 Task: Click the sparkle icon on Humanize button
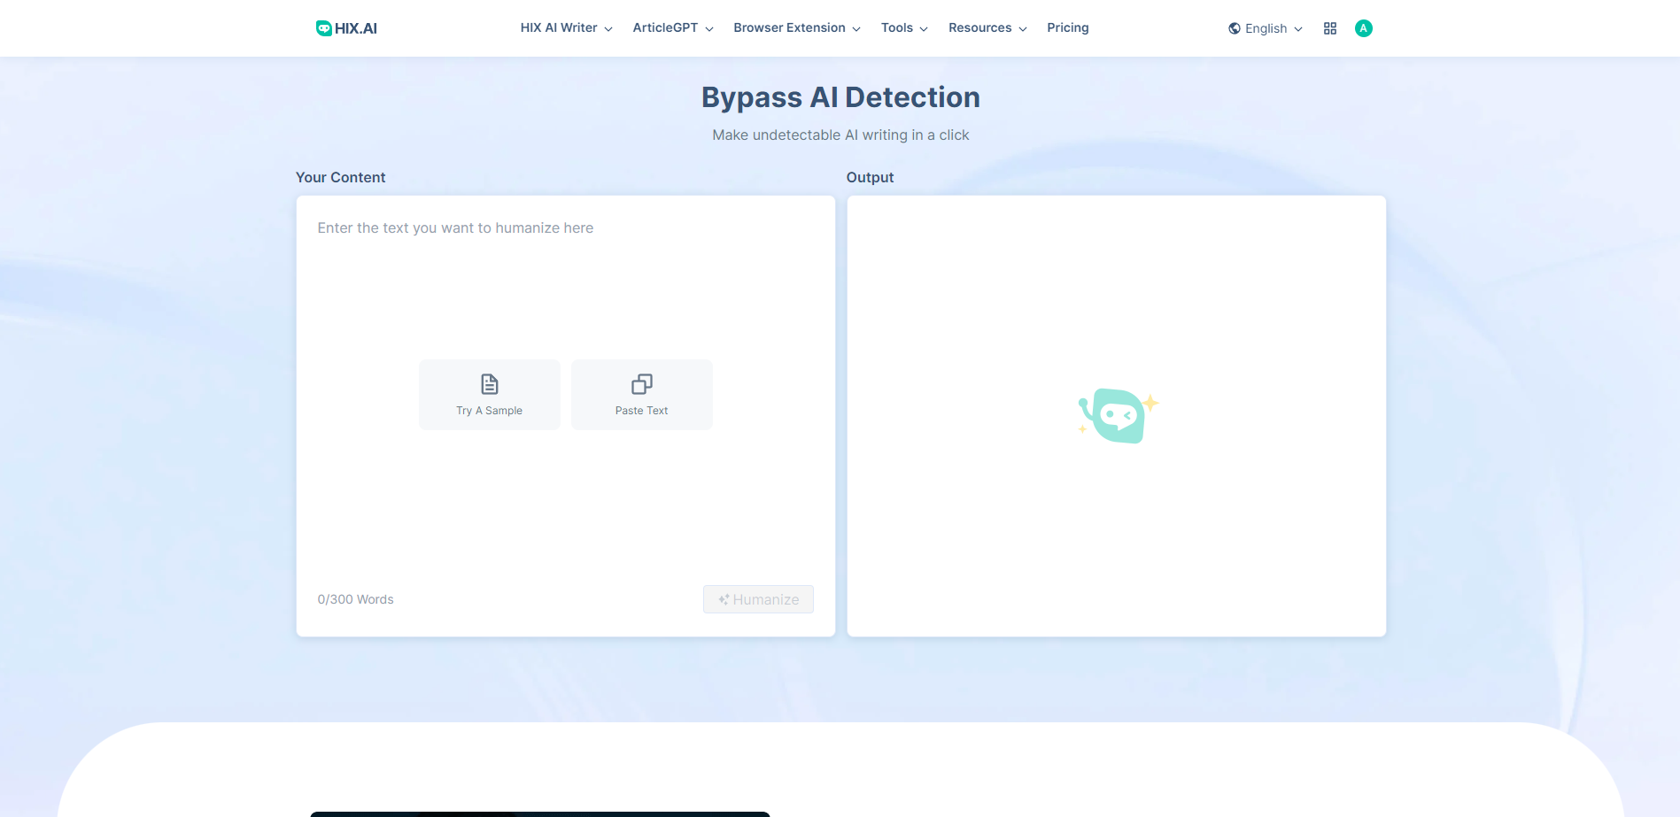point(724,600)
